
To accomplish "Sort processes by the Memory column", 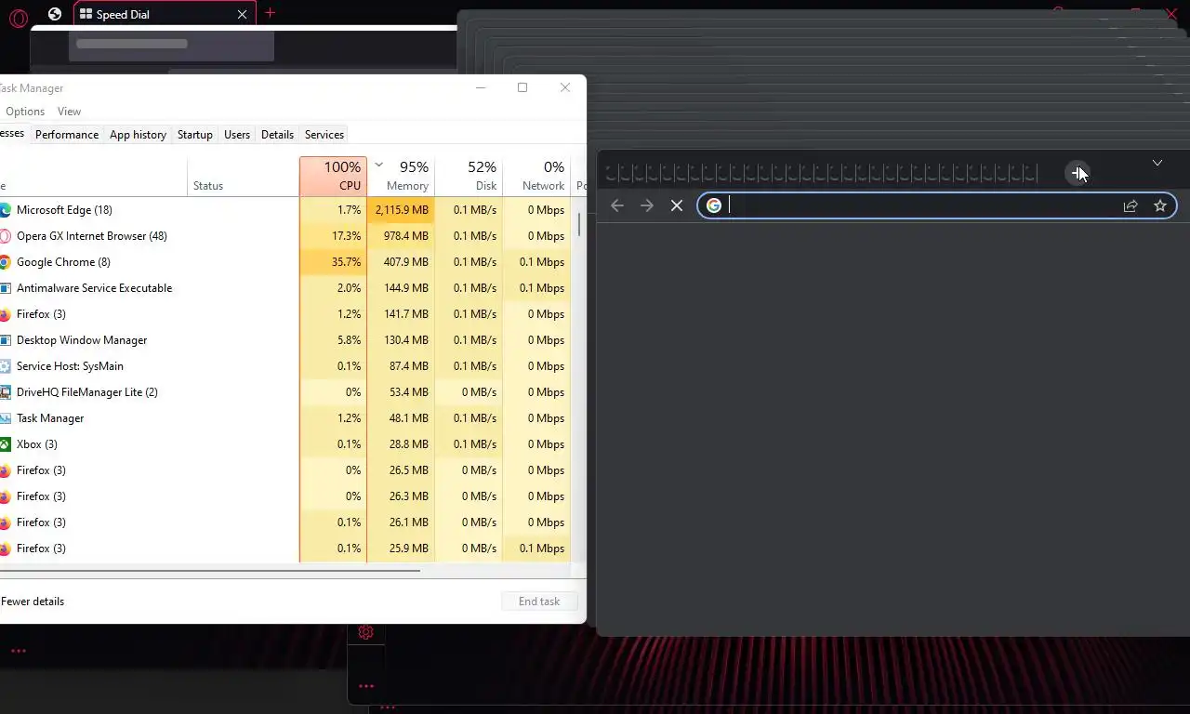I will (401, 176).
